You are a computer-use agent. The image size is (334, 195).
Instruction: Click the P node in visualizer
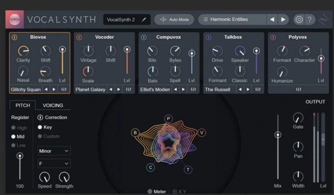click(169, 119)
